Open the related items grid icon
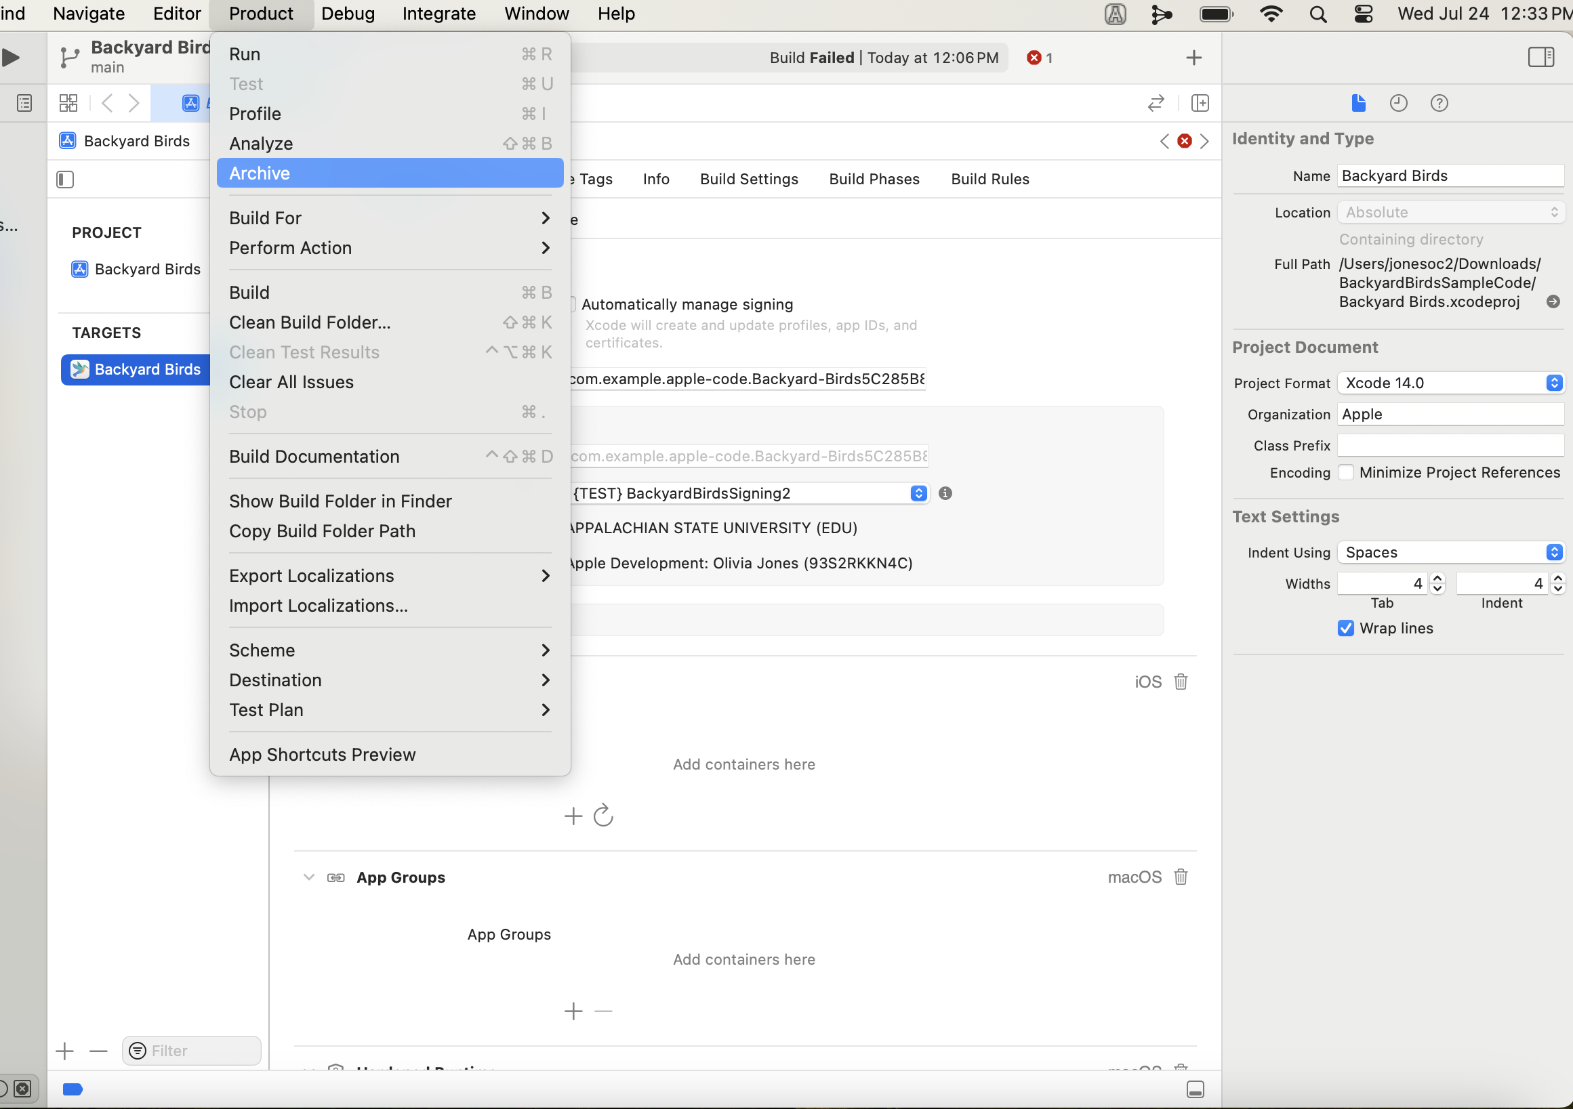Screen dimensions: 1573x1109 68,104
